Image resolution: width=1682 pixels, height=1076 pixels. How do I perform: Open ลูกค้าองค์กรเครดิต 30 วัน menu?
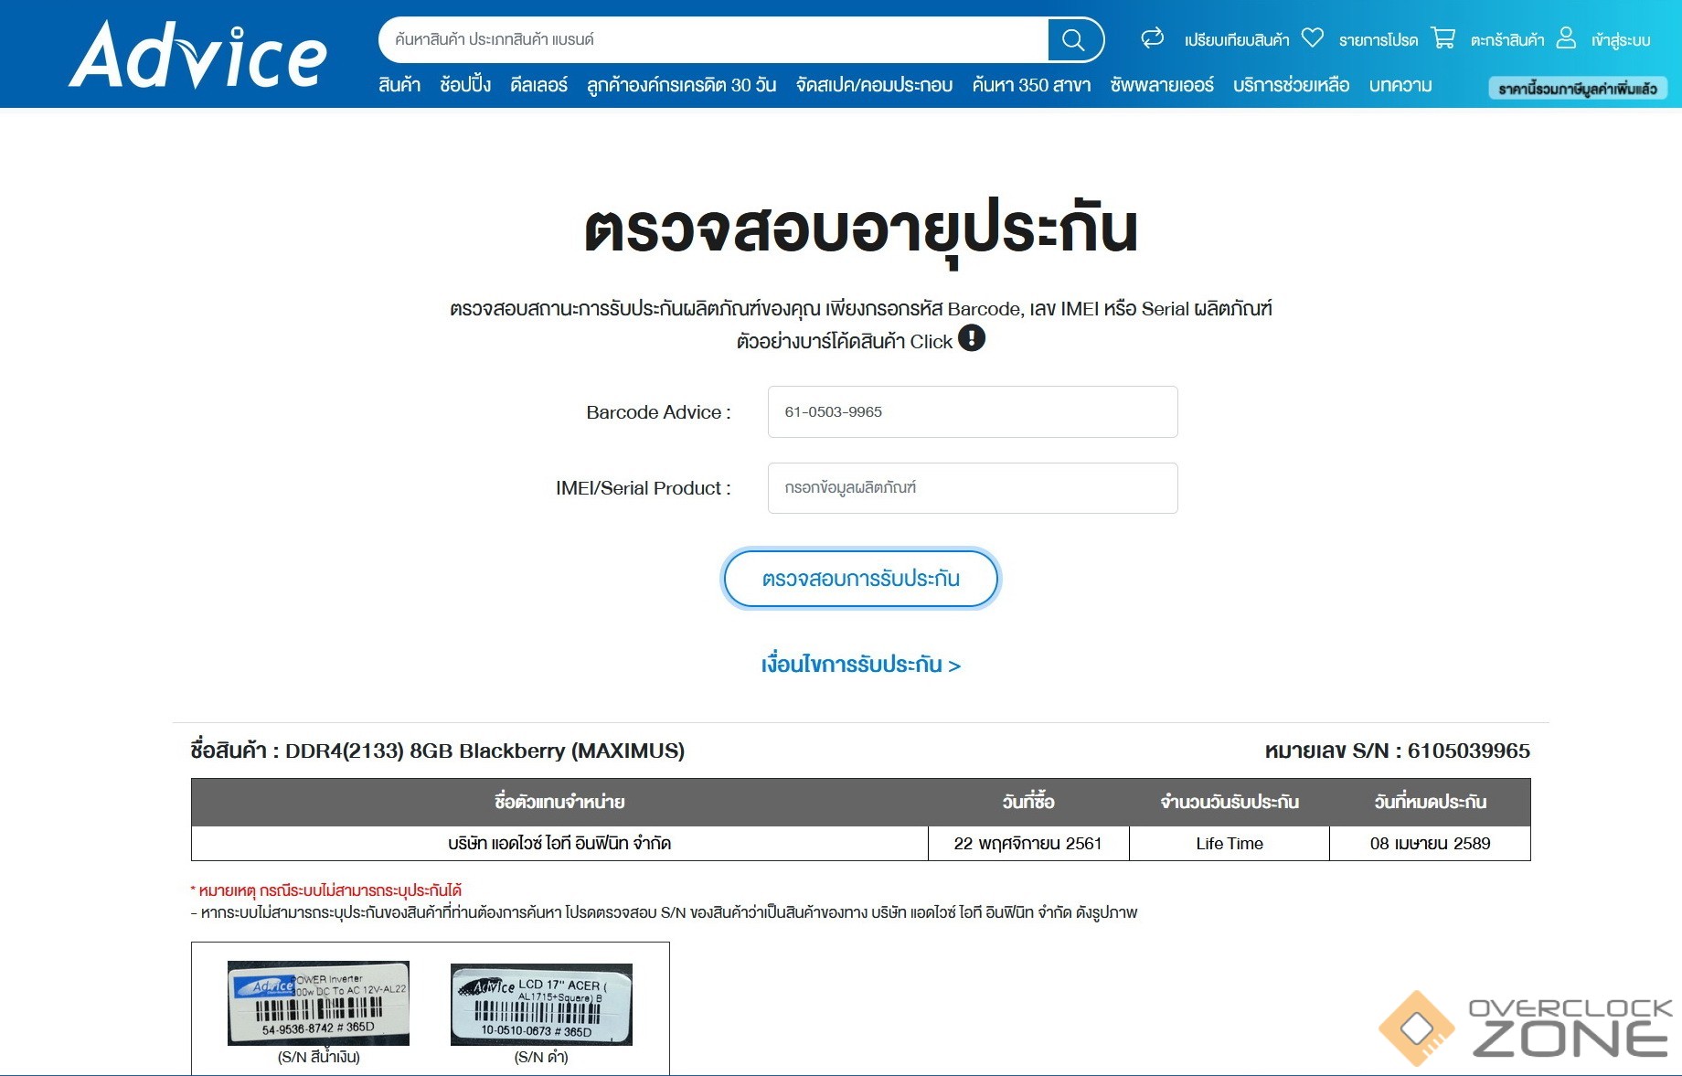pyautogui.click(x=681, y=85)
